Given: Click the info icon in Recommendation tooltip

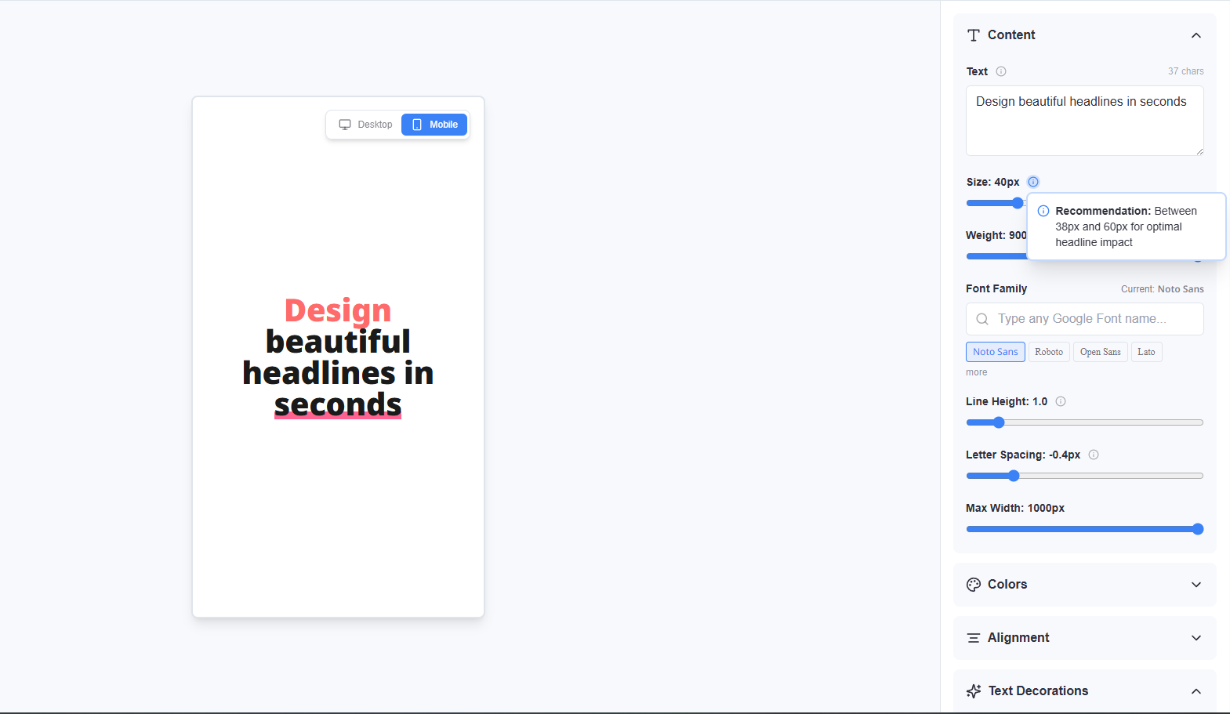Looking at the screenshot, I should coord(1043,211).
